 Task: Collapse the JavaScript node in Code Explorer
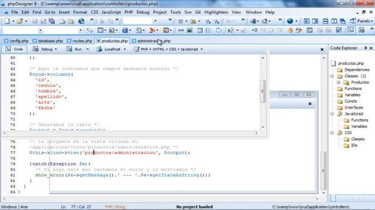coord(332,114)
